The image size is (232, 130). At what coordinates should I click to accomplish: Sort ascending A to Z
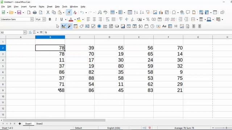136,12
